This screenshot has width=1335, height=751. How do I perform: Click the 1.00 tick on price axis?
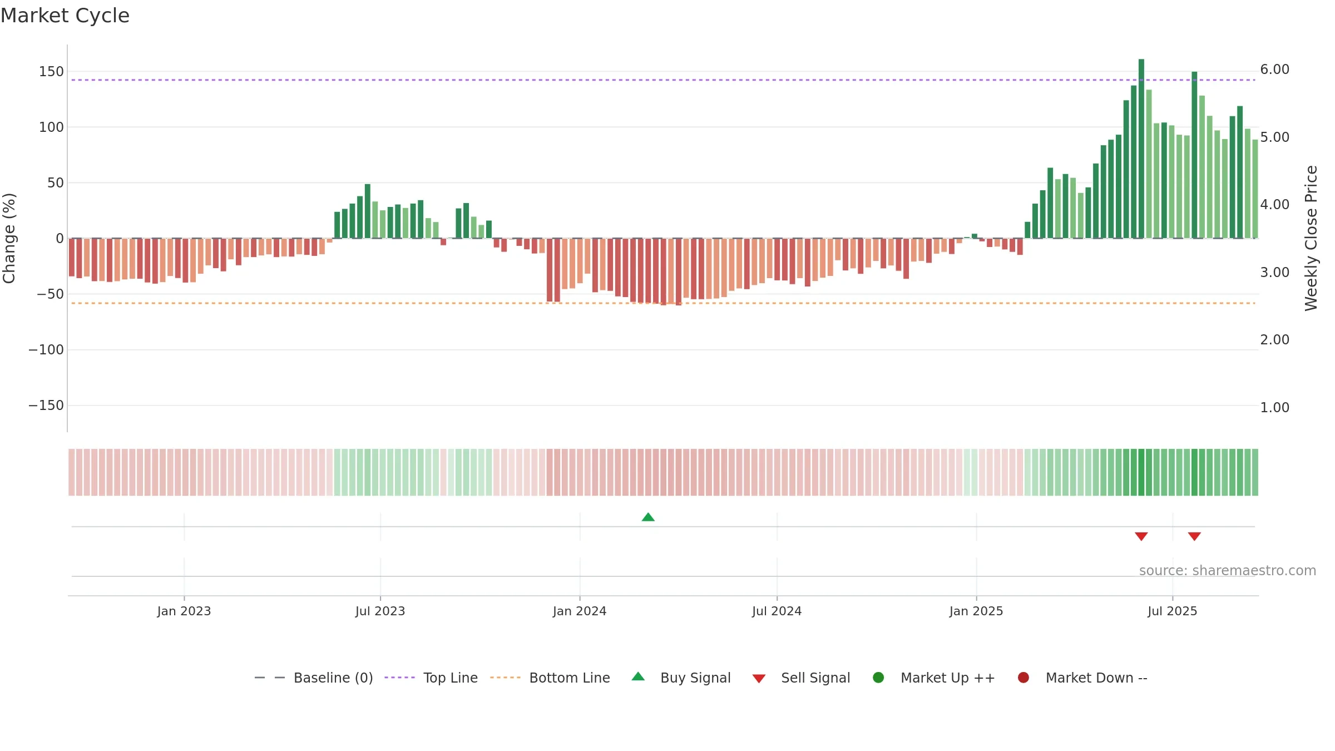point(1275,407)
